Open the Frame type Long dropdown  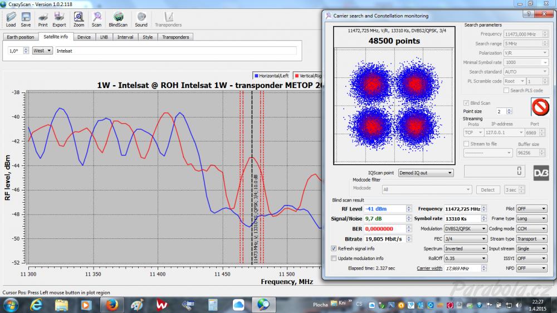[x=531, y=219]
